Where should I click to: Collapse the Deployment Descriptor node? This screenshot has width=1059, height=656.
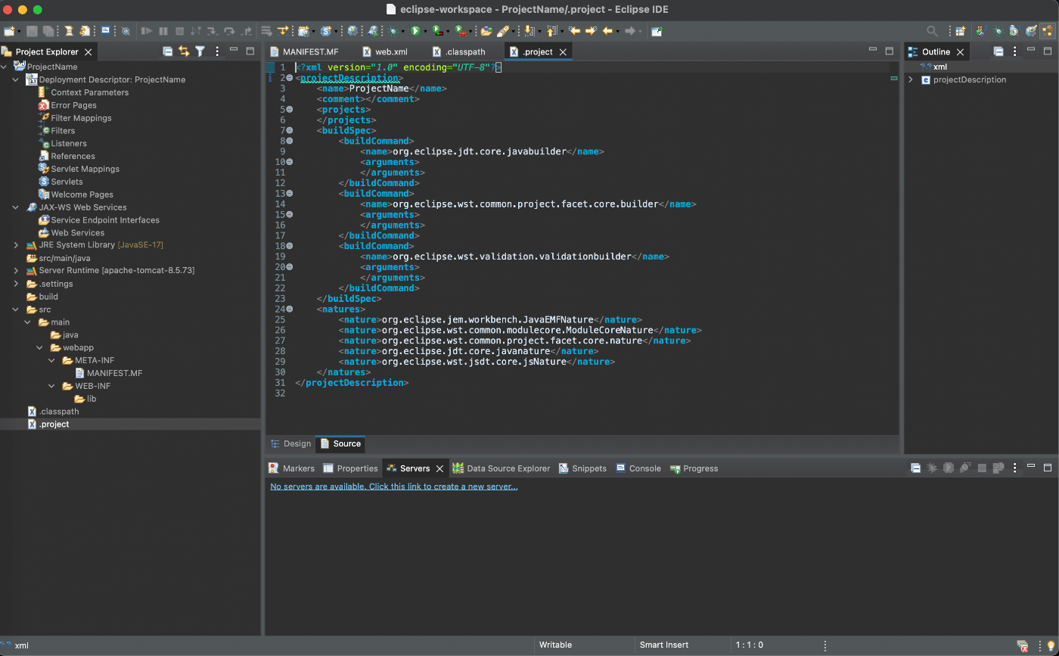17,79
